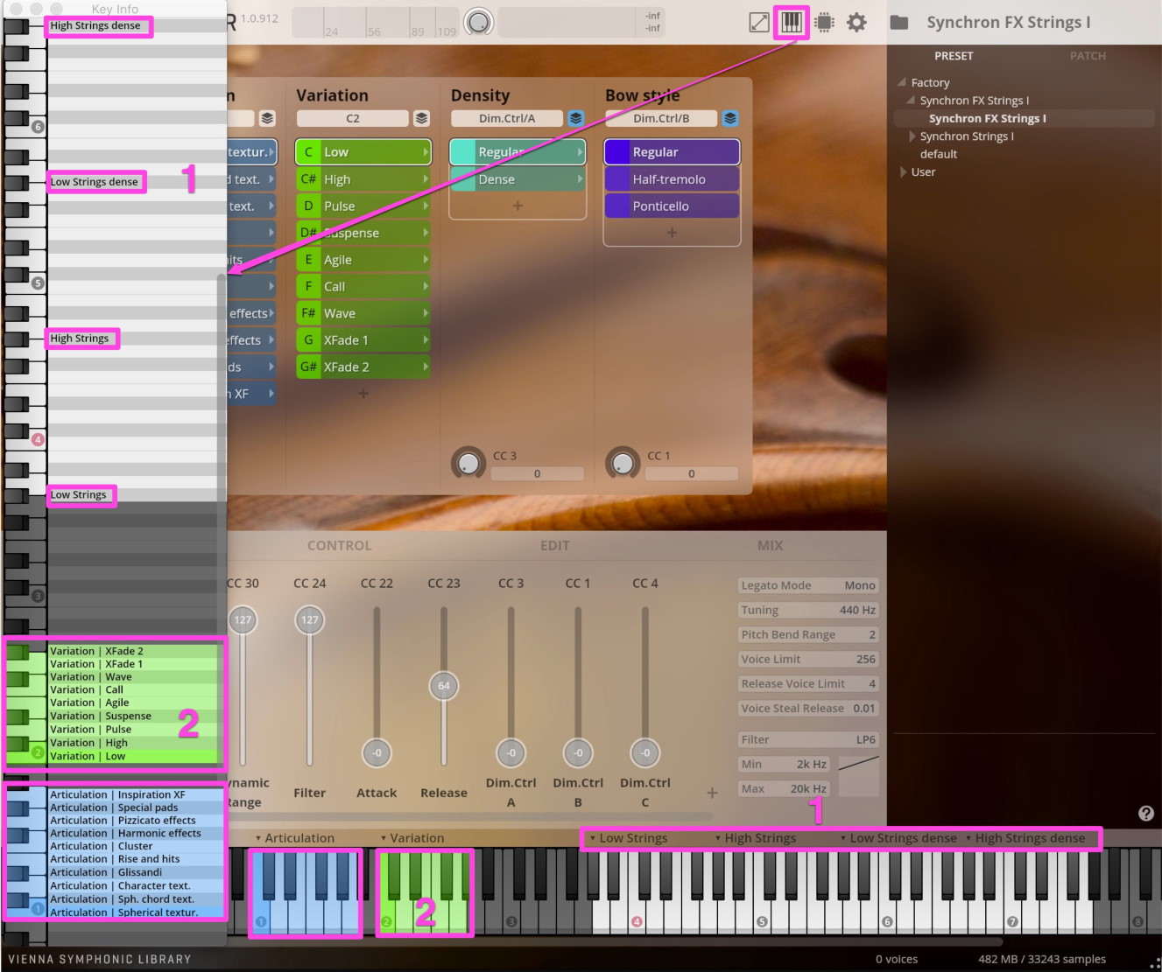The height and width of the screenshot is (972, 1162).
Task: Open the engine chip icon settings
Action: 824,23
